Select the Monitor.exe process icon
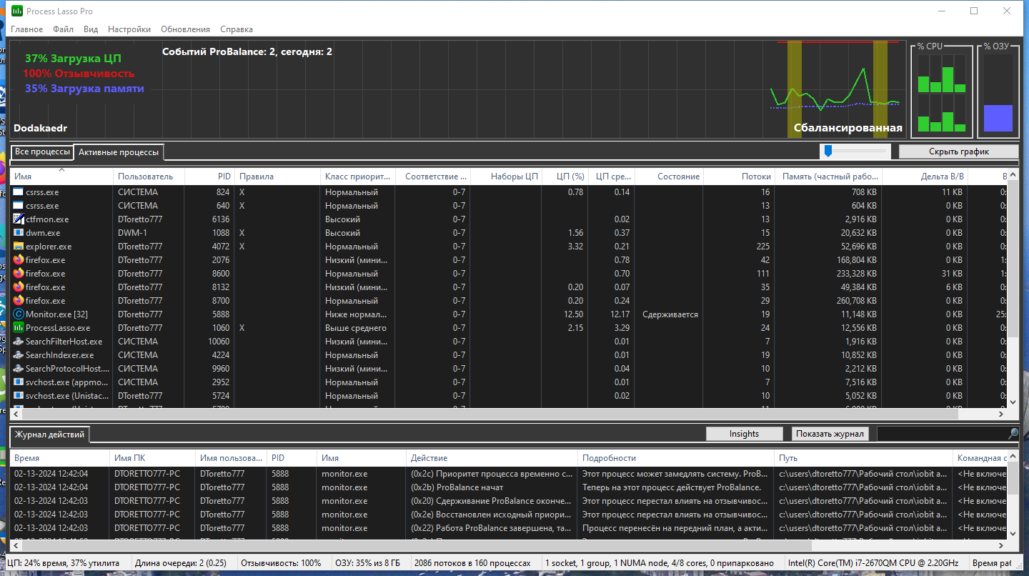 pos(19,314)
